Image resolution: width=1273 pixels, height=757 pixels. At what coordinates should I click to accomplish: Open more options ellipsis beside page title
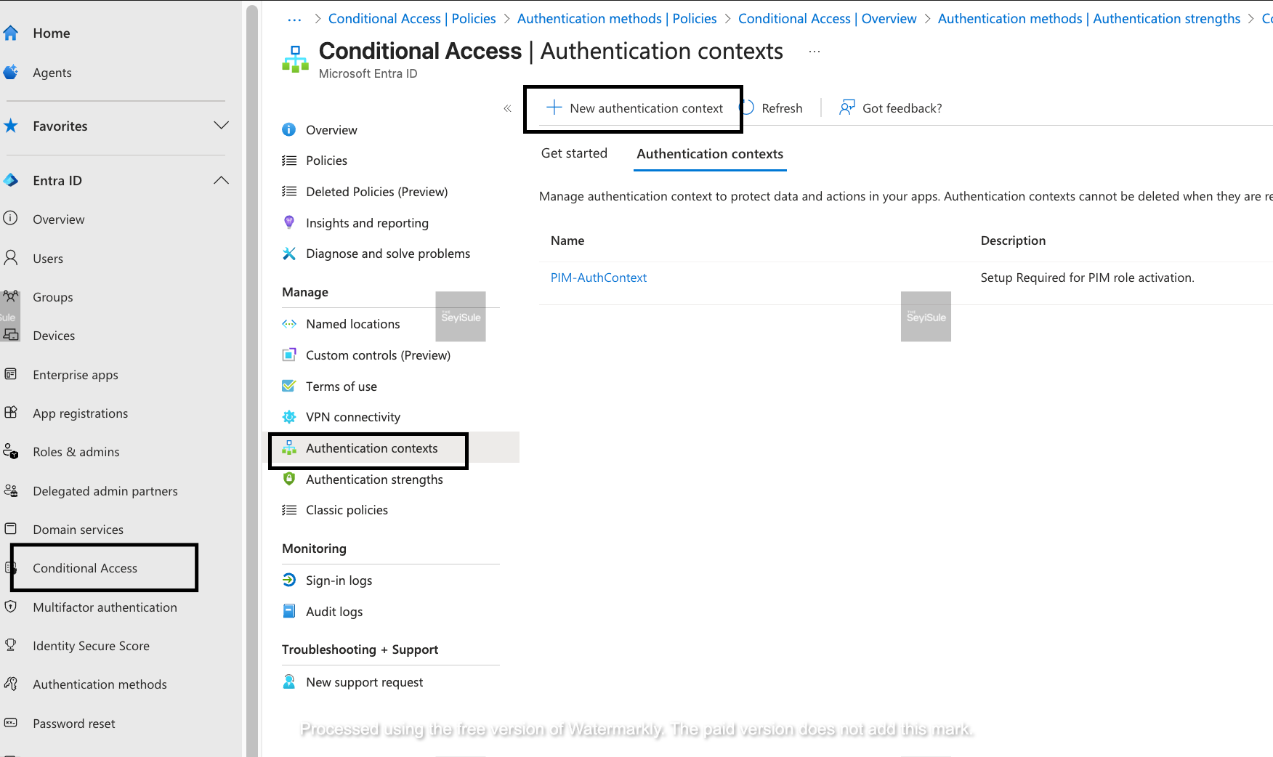coord(814,51)
